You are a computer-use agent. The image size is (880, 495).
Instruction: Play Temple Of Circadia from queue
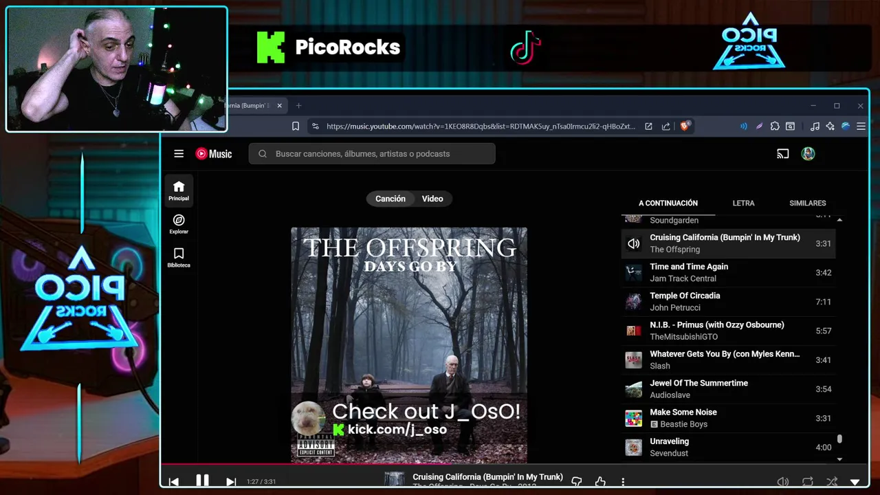(728, 302)
